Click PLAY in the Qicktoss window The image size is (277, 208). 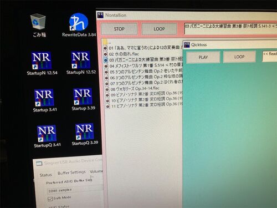[203, 57]
